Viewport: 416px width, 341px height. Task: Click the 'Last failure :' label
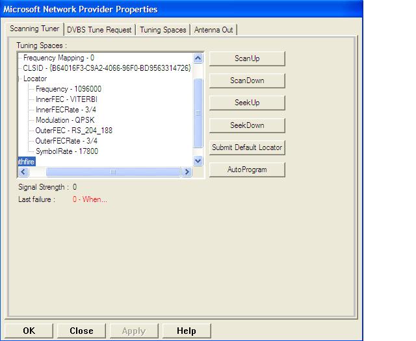pos(36,199)
